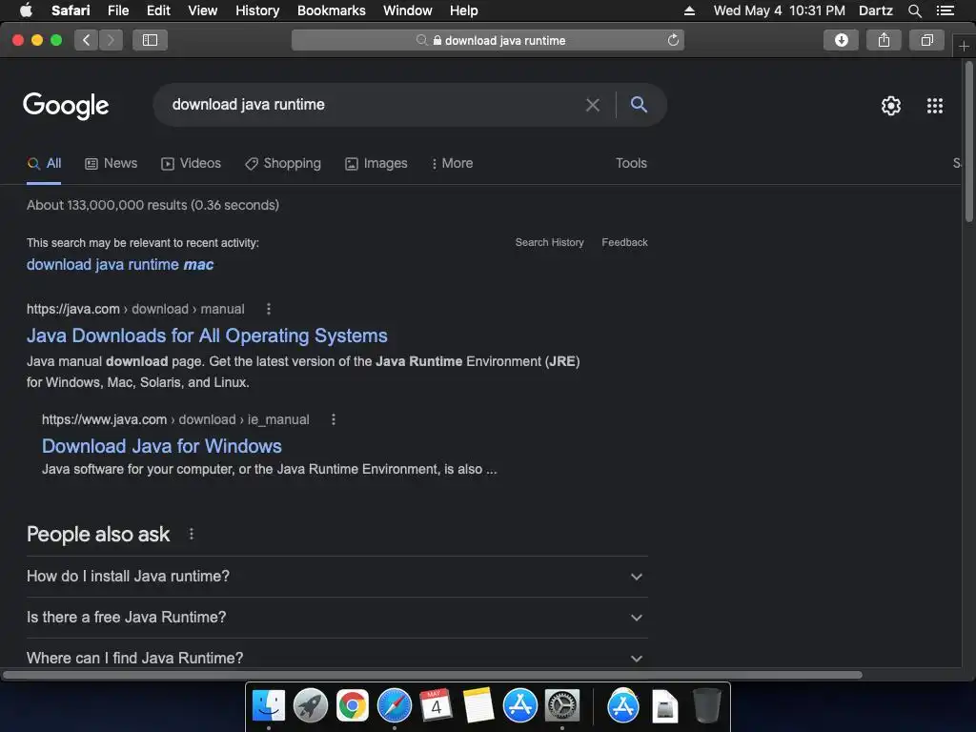Switch to the Videos tab
This screenshot has width=976, height=732.
[x=191, y=163]
